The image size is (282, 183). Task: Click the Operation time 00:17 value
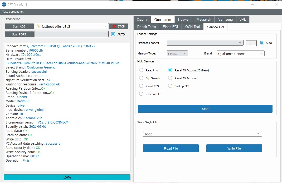(x=35, y=156)
